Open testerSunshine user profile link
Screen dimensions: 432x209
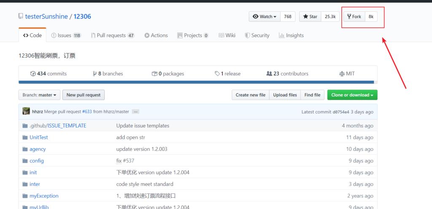click(46, 16)
